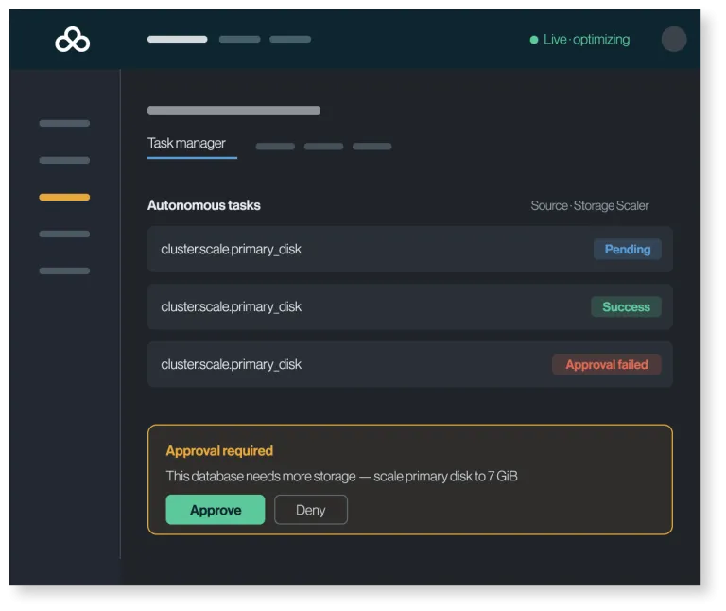Click the three-circle cloud logo

tap(73, 40)
